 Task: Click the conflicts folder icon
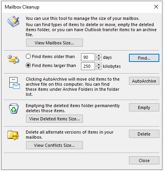tap(13, 135)
